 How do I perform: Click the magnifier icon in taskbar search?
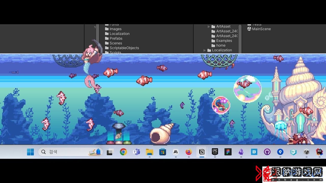pos(44,152)
